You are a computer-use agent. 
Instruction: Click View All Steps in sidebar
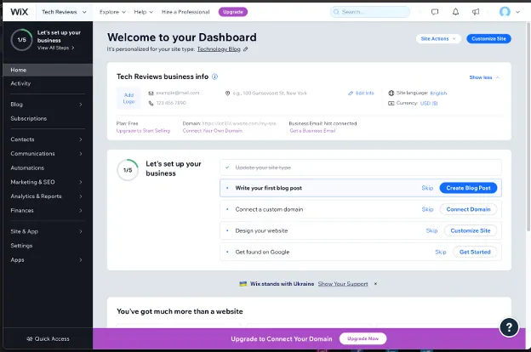tap(55, 48)
